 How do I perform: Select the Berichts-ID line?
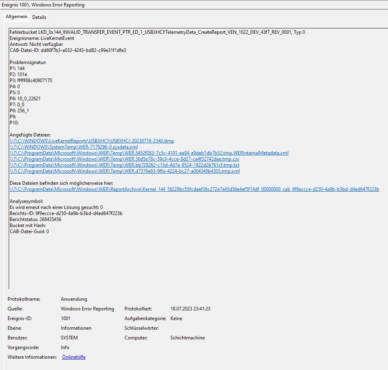pos(66,213)
